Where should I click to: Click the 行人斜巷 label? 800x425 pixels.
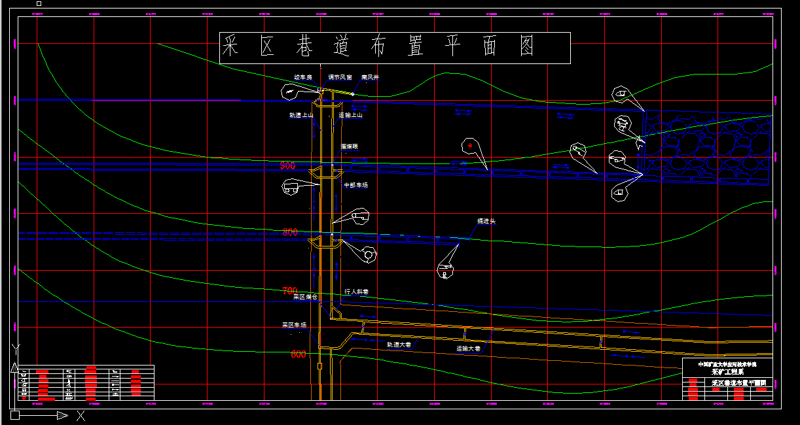click(x=357, y=292)
